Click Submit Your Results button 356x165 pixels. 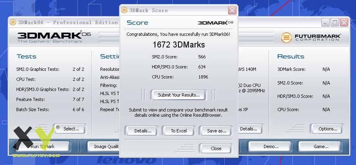tap(178, 95)
